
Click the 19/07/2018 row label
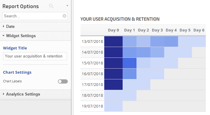[92, 106]
